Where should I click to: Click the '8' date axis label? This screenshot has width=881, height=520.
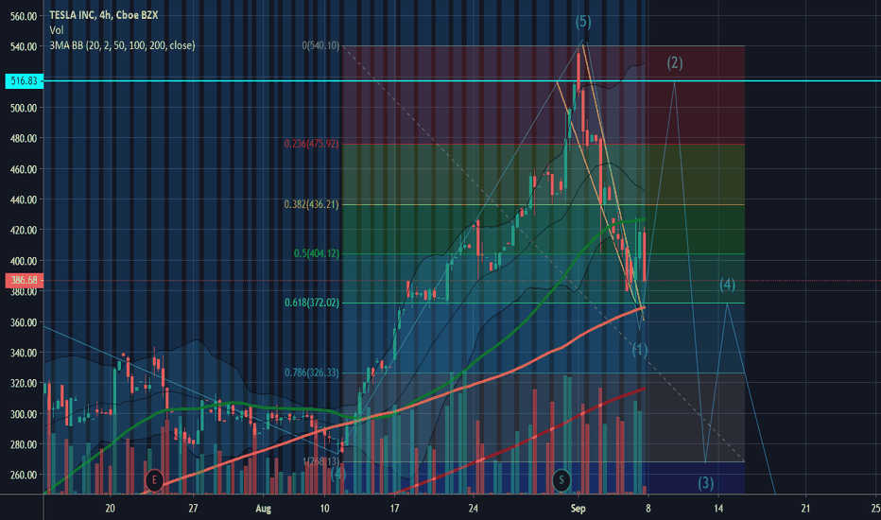[x=648, y=509]
